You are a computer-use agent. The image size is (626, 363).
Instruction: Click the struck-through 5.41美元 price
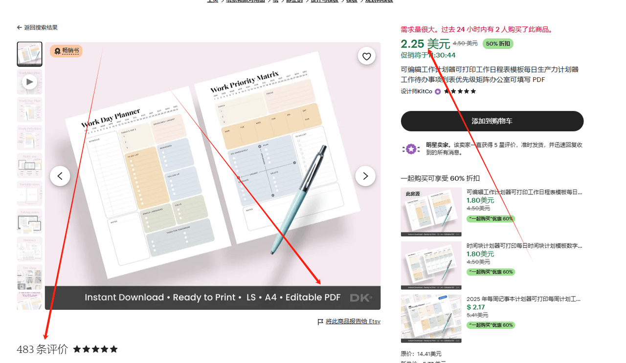click(x=478, y=315)
